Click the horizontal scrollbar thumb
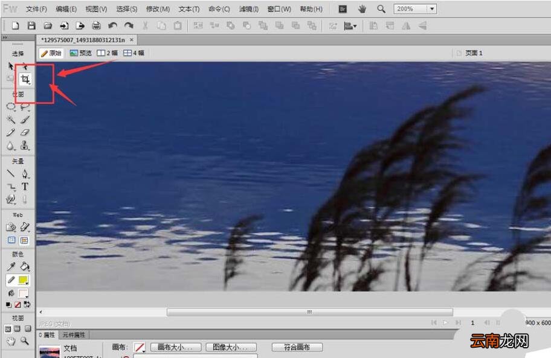 pos(309,312)
